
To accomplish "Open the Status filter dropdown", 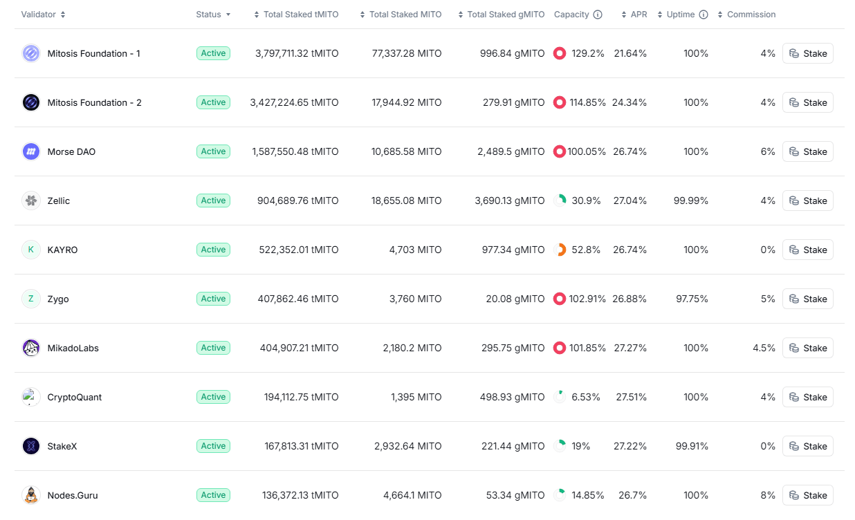I will click(213, 15).
